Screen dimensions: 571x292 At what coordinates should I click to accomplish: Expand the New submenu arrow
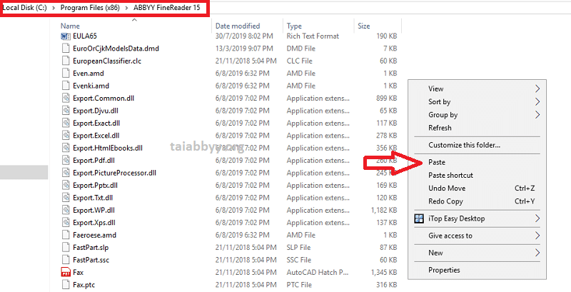pyautogui.click(x=537, y=253)
